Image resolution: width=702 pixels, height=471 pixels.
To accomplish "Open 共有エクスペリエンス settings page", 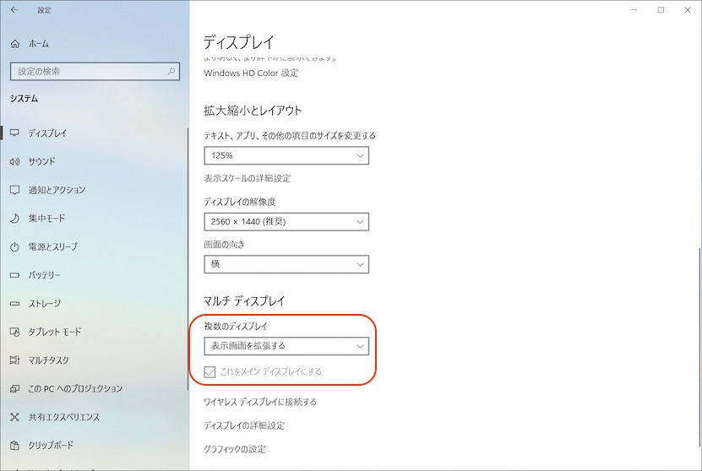I will coord(64,417).
